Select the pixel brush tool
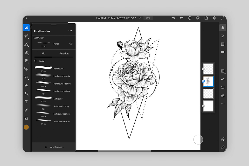Viewport: 249px width, 166px height. pos(26,28)
